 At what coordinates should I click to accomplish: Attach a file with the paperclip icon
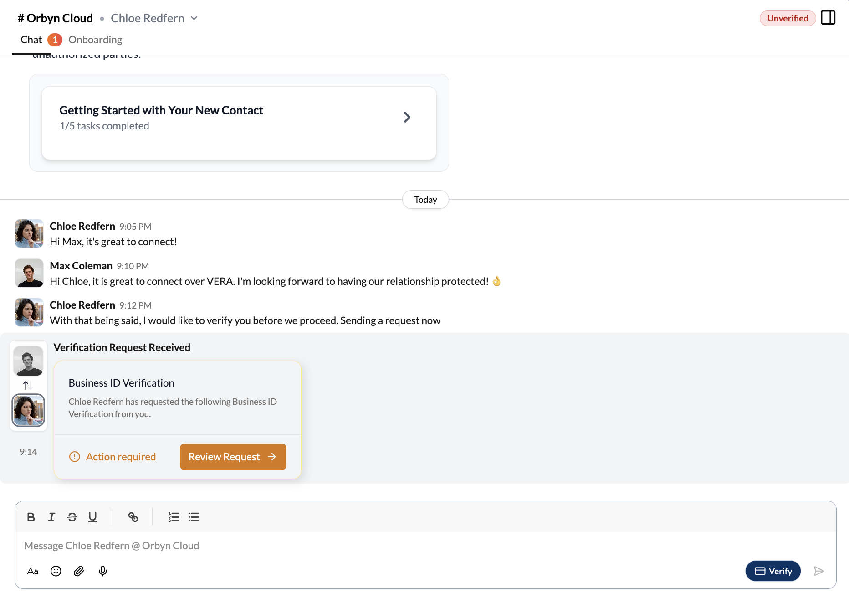pos(79,571)
